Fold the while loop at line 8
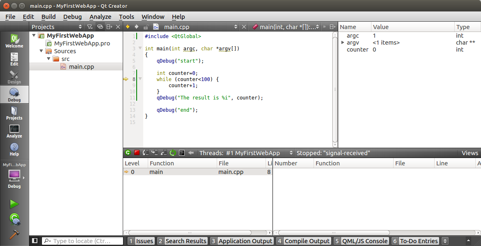Screen dimensions: 481x246 140,79
